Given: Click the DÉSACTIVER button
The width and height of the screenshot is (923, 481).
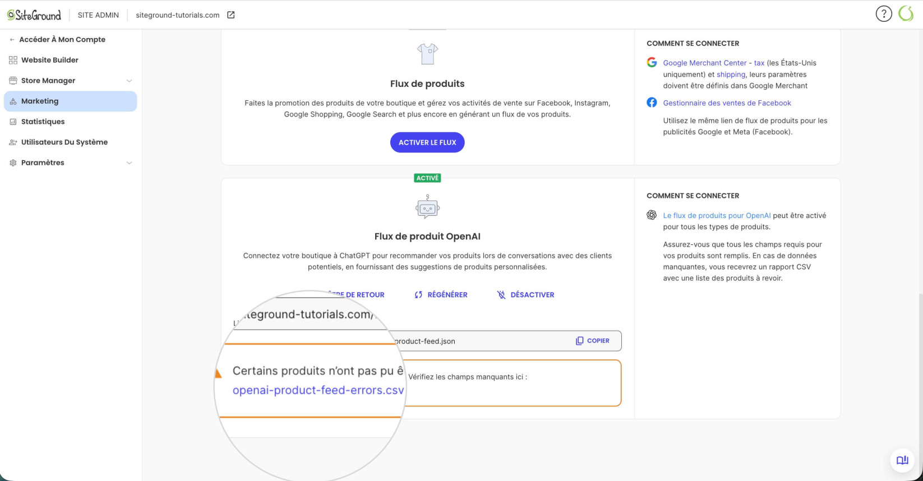Looking at the screenshot, I should coord(525,295).
